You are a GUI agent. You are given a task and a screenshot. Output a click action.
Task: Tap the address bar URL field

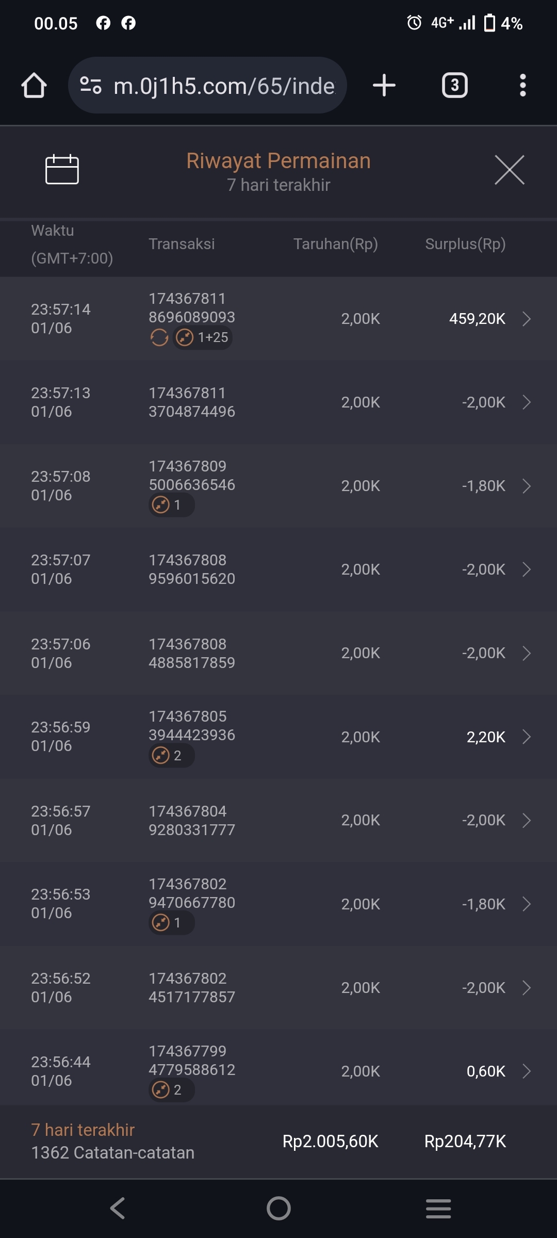tap(224, 86)
